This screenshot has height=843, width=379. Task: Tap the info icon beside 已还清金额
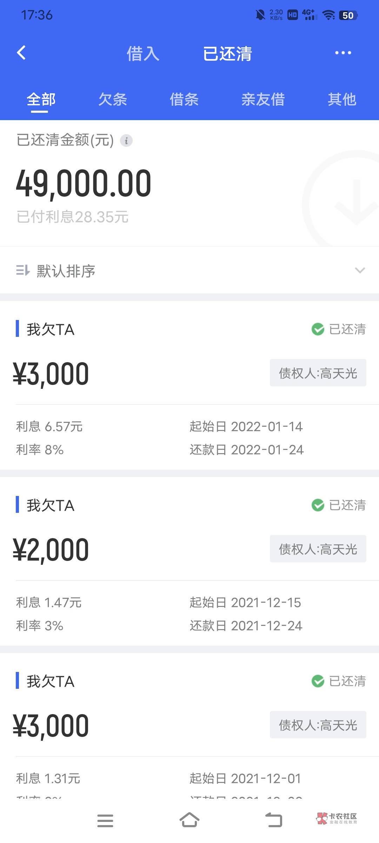click(126, 140)
